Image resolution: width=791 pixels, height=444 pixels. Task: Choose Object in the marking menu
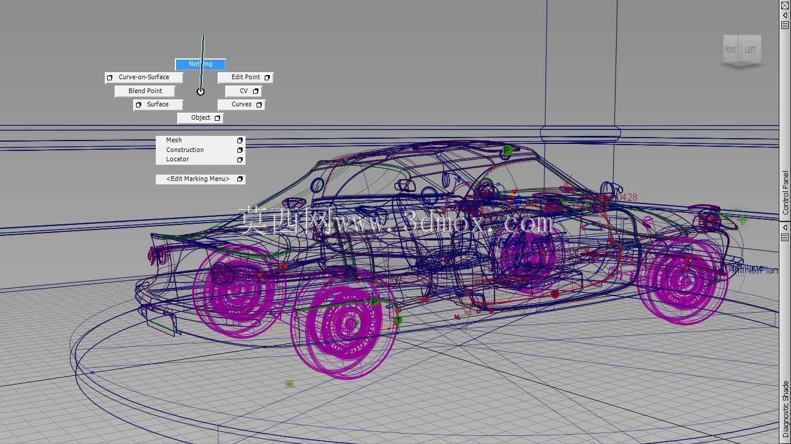(x=200, y=118)
